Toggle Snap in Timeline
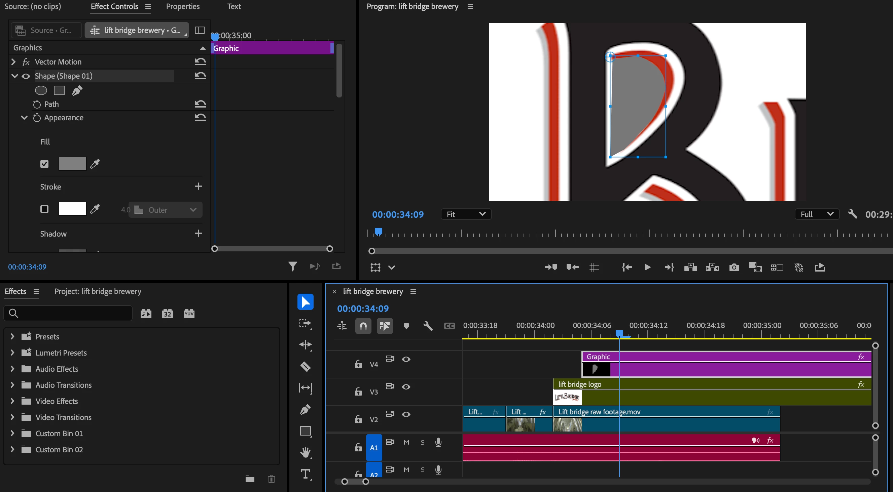 tap(363, 326)
